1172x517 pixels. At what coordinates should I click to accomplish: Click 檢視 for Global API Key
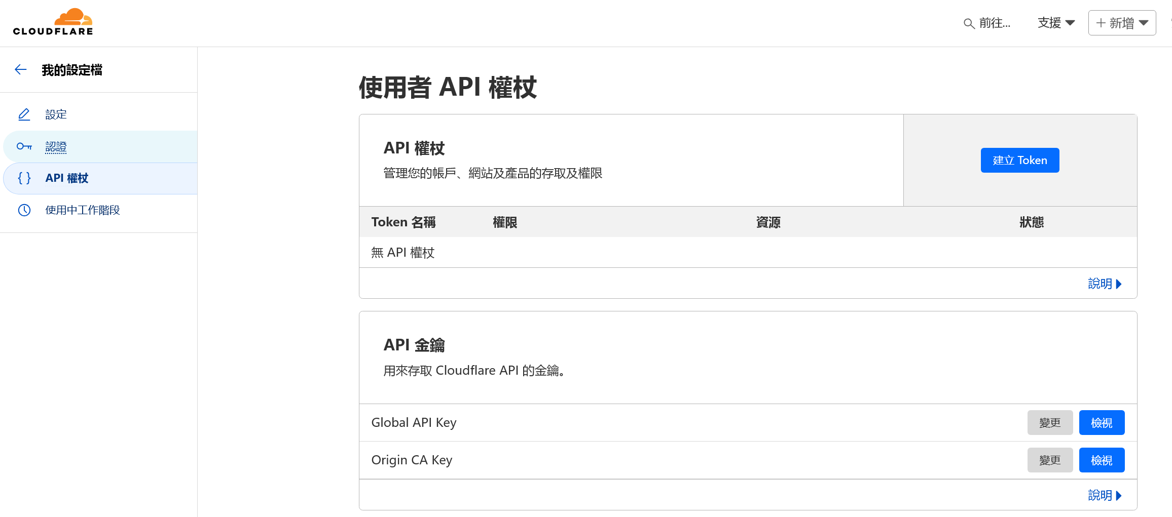coord(1102,423)
